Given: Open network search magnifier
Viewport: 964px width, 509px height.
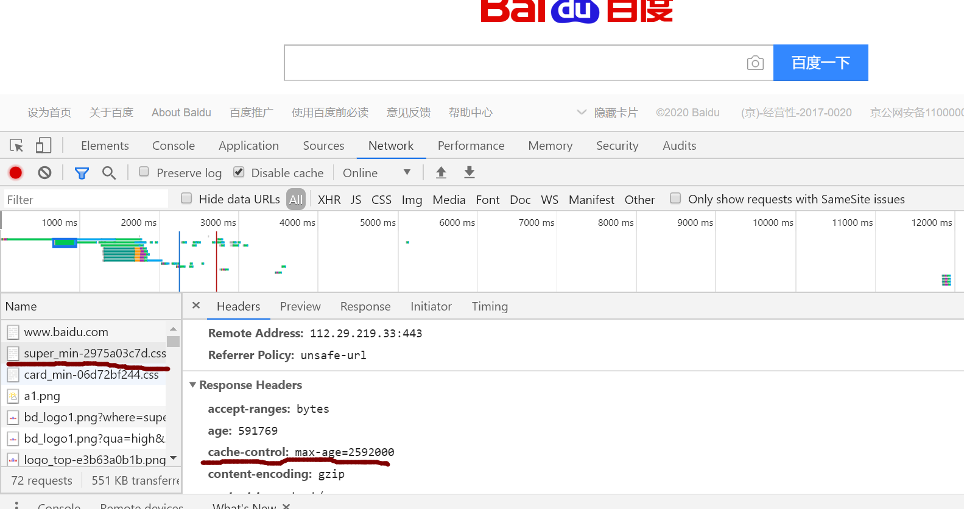Looking at the screenshot, I should pyautogui.click(x=109, y=173).
